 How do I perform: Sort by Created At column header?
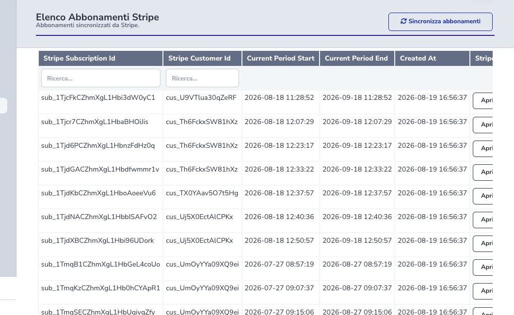(x=432, y=58)
